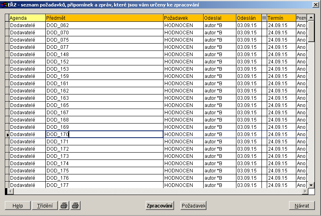Click the vertical scrollbar down arrow
Screen dimensions: 321x216
tap(311, 185)
